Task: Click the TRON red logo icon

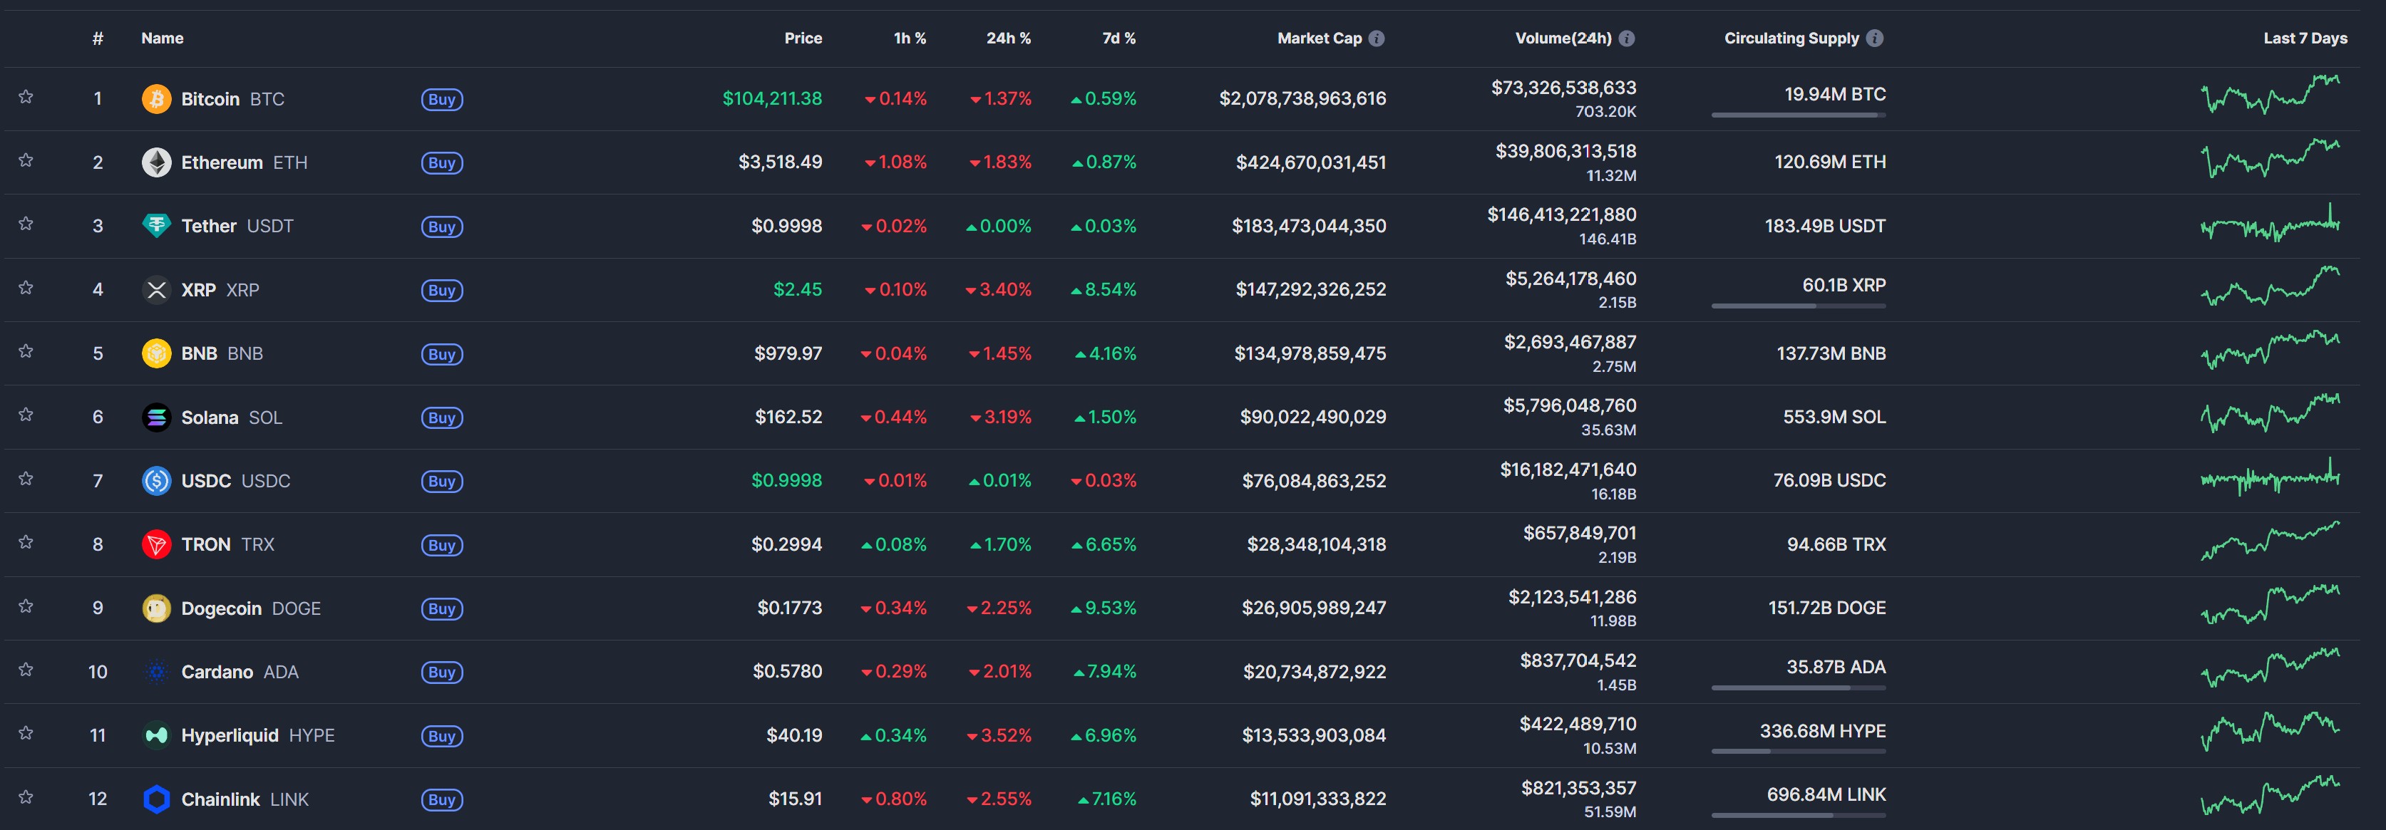Action: tap(155, 544)
